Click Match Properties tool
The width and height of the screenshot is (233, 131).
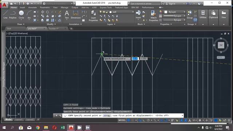[154, 16]
